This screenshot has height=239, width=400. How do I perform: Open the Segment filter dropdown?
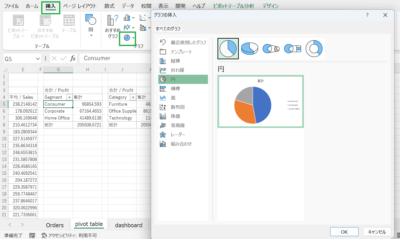point(69,97)
